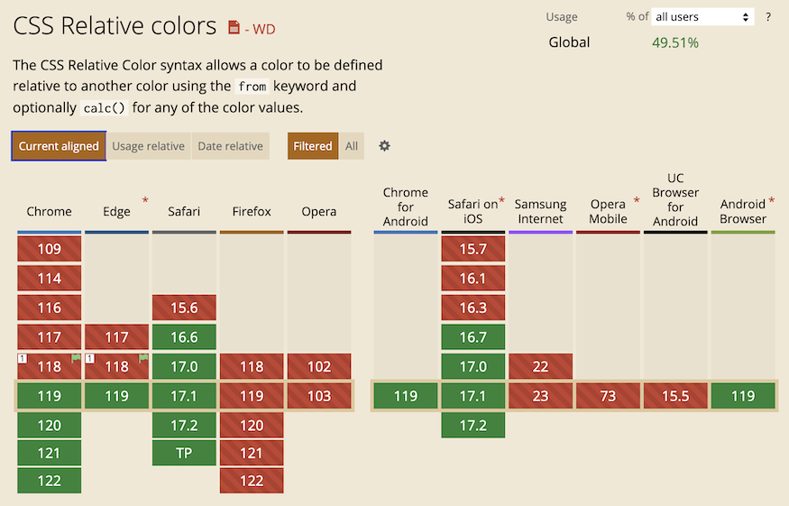The height and width of the screenshot is (506, 789).
Task: Click the Chrome 121 version cell
Action: (x=50, y=453)
